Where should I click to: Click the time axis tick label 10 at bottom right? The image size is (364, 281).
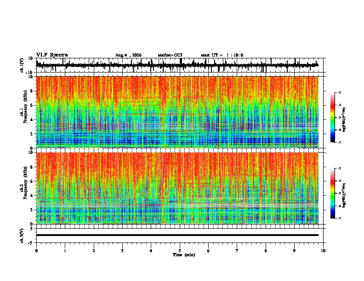point(323,251)
